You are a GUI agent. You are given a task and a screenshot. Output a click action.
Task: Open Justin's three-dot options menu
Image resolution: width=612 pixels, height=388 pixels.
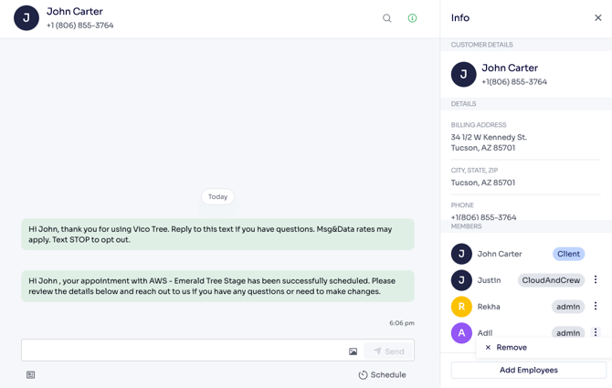coord(596,280)
